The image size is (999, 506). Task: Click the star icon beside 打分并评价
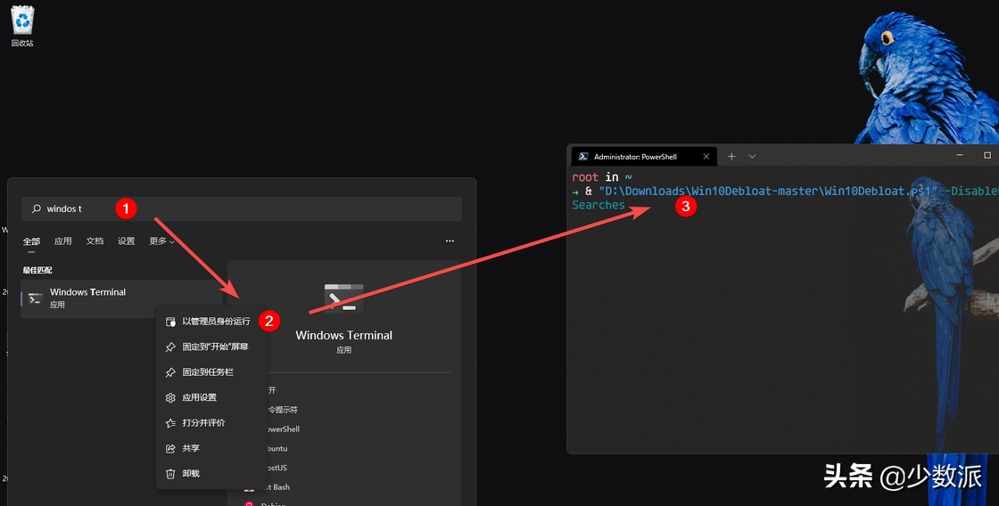(170, 423)
